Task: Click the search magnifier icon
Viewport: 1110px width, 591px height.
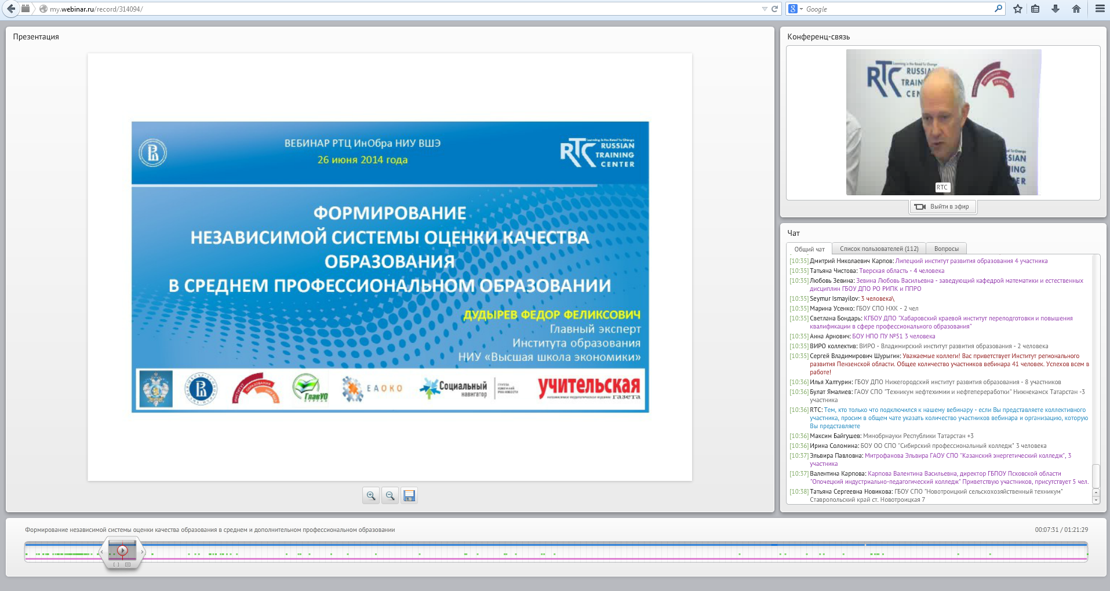Action: 998,9
